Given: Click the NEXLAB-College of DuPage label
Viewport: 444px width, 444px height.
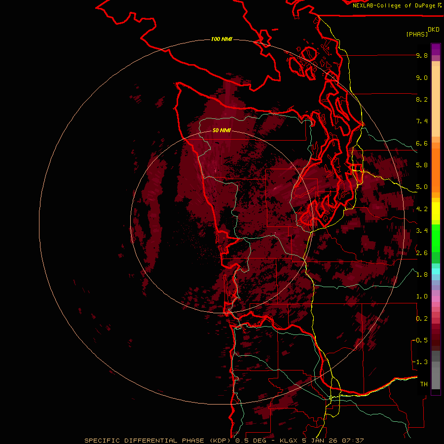Looking at the screenshot, I should 394,5.
